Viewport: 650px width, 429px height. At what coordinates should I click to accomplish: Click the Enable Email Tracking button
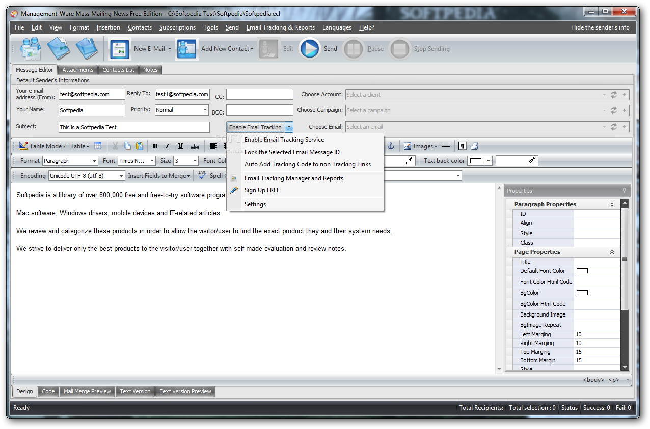[x=255, y=127]
